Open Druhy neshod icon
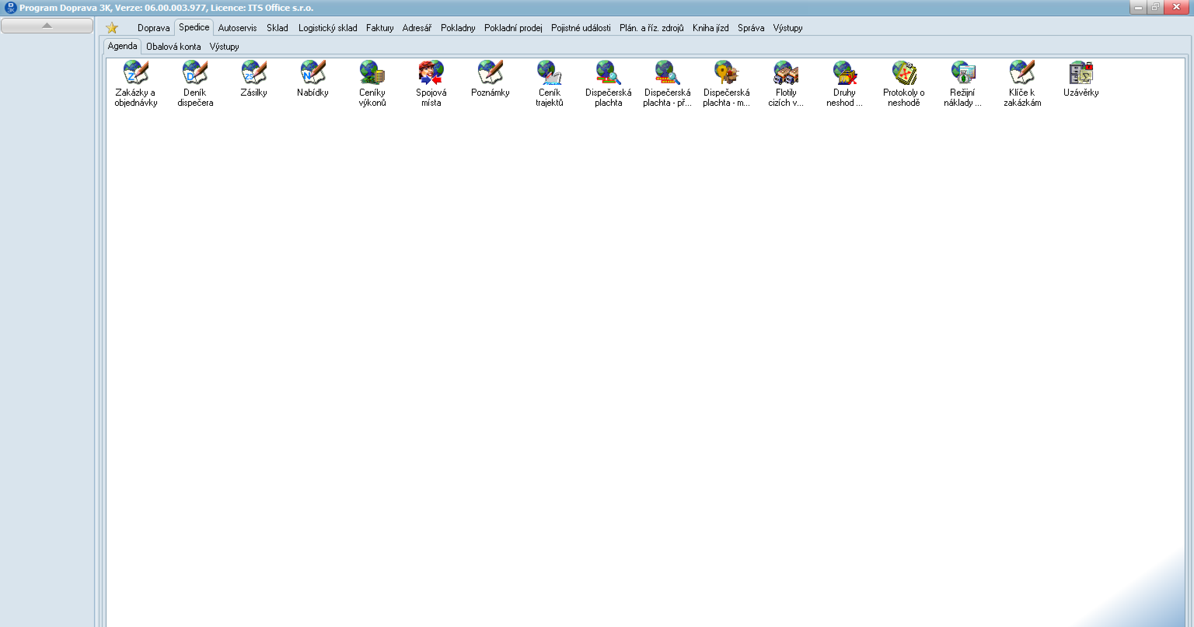 [845, 84]
